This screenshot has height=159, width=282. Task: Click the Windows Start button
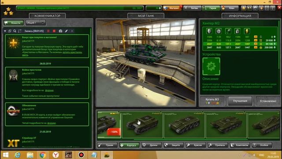pyautogui.click(x=6, y=155)
